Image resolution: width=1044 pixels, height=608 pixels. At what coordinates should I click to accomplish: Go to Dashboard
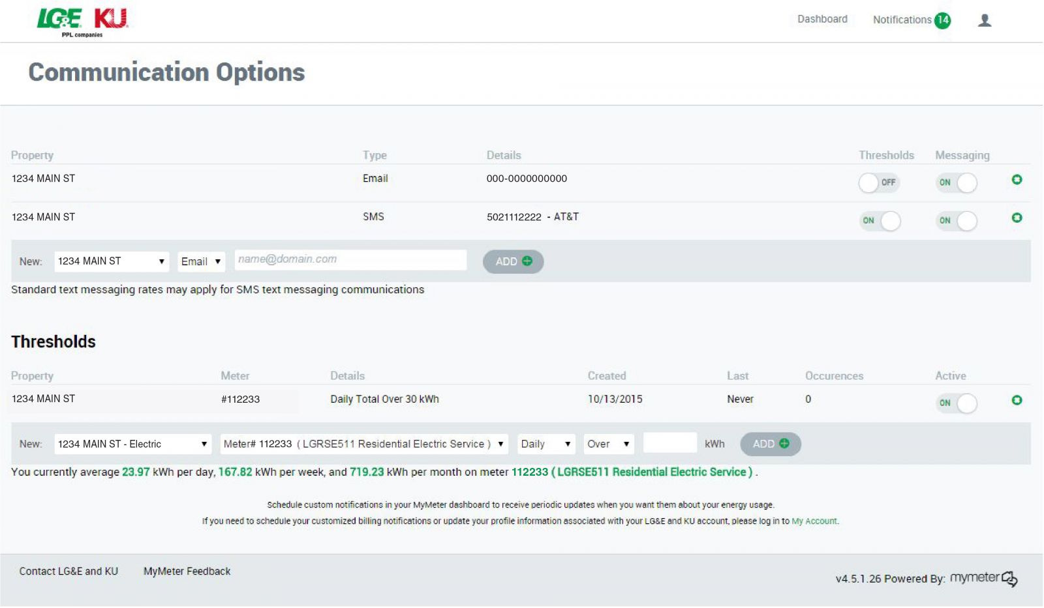point(822,20)
